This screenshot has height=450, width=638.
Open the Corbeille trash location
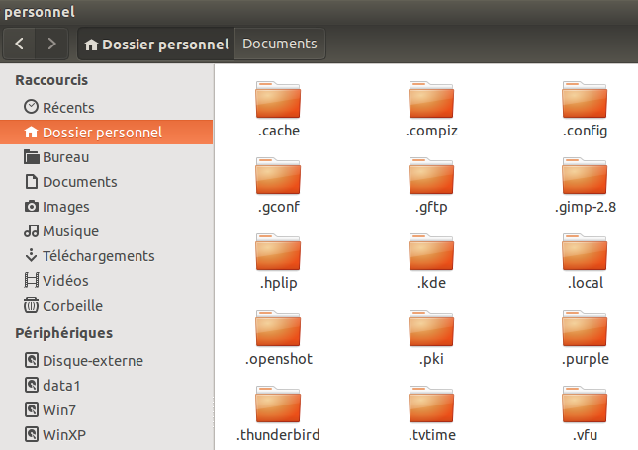click(72, 306)
